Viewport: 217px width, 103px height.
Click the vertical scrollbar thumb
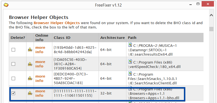click(211, 29)
